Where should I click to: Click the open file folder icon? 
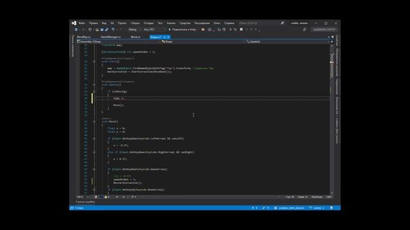(97, 30)
